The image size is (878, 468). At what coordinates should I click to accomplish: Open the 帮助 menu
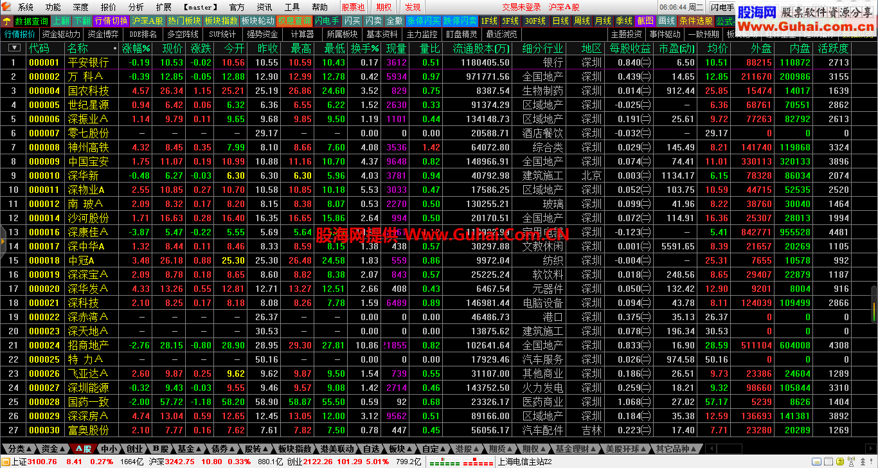point(320,7)
